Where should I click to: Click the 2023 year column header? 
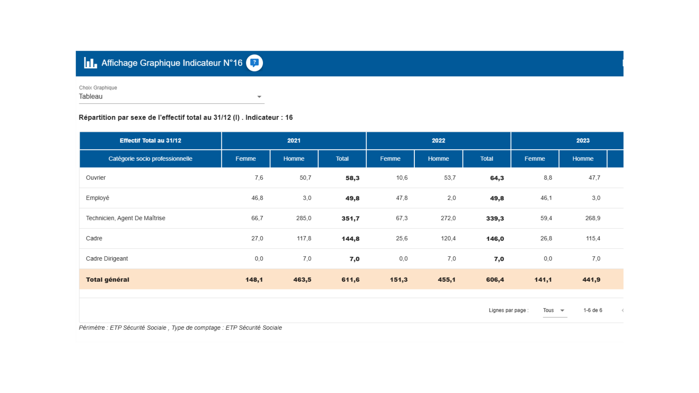582,140
